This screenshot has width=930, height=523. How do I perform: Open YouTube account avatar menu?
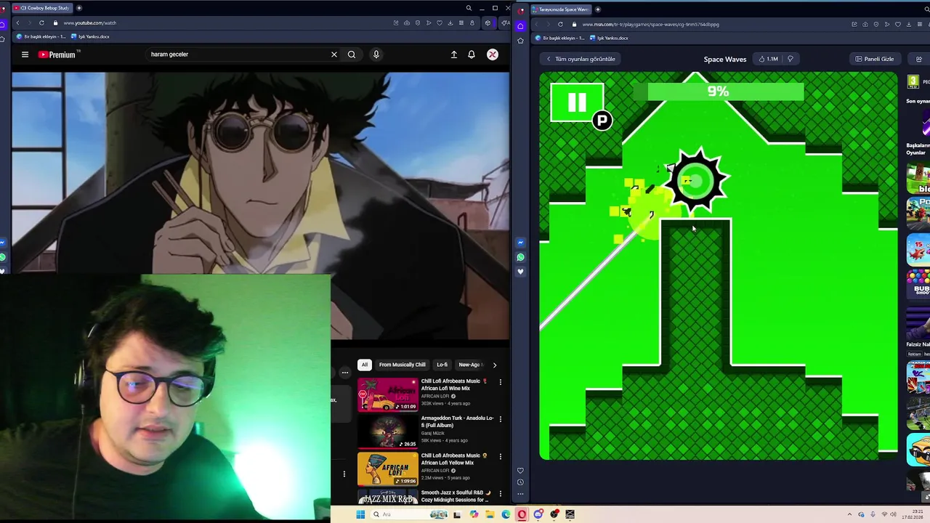click(x=493, y=54)
